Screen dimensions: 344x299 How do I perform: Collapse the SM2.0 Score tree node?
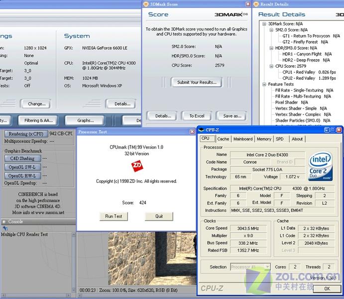(x=271, y=30)
